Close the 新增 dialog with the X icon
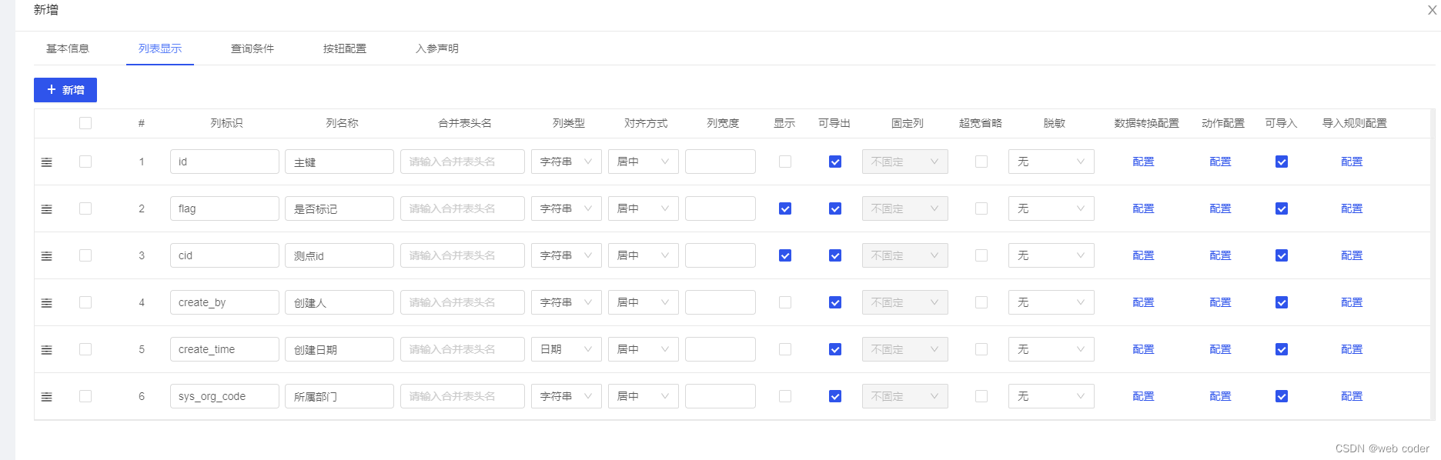 tap(1432, 10)
